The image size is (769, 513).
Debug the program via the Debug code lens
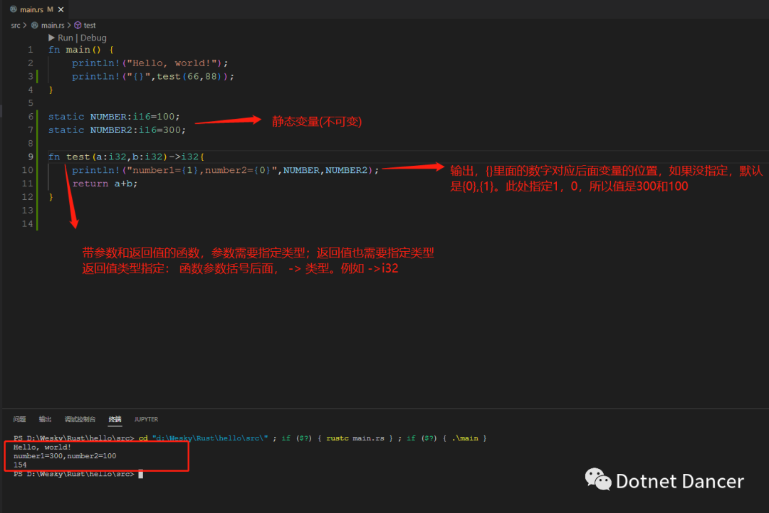point(93,38)
